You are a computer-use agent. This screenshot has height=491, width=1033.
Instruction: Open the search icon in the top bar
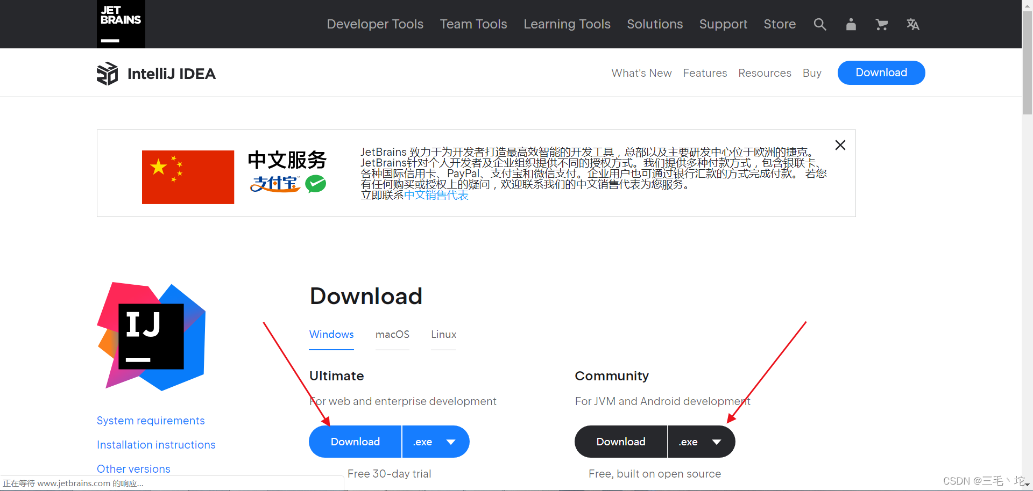pyautogui.click(x=819, y=24)
